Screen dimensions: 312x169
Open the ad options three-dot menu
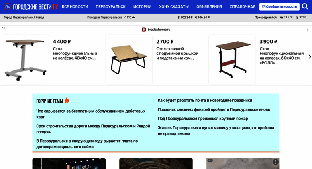pos(308,30)
